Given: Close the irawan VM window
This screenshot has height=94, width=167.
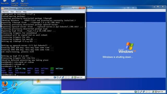Looking at the screenshot, I should click(x=82, y=8).
